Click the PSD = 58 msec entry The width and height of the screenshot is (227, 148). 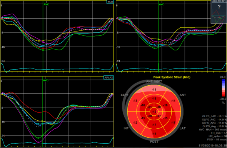[x=217, y=140]
